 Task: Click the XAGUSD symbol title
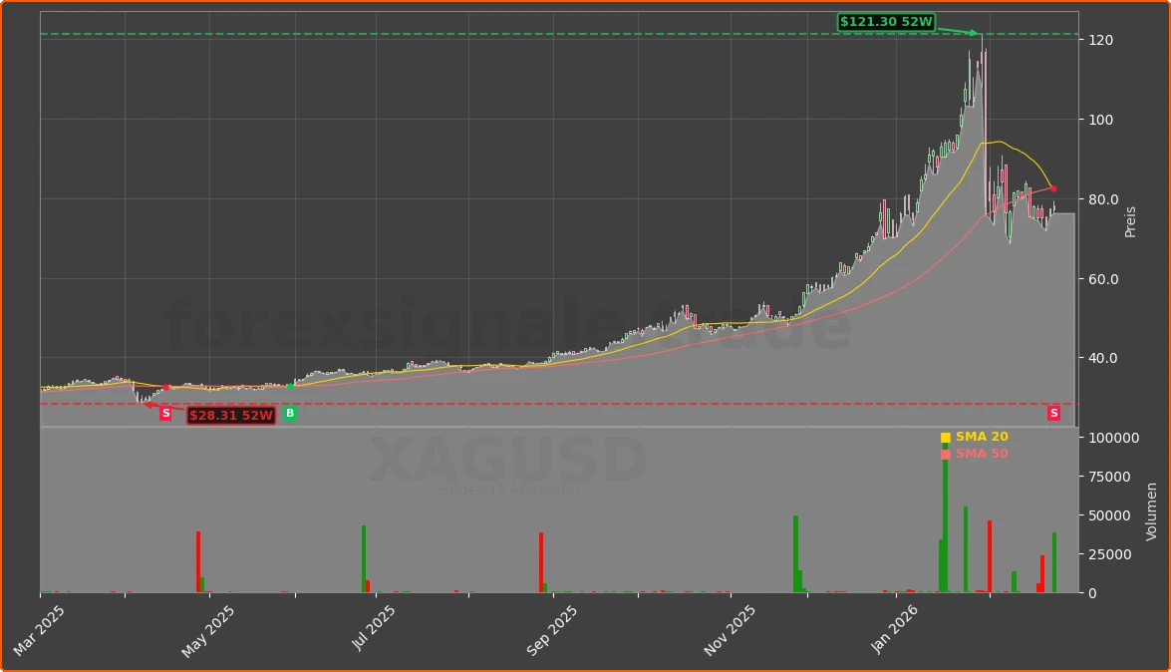click(x=508, y=459)
